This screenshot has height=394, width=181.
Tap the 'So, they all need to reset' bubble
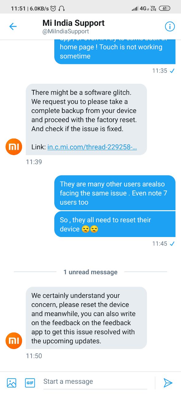115,224
